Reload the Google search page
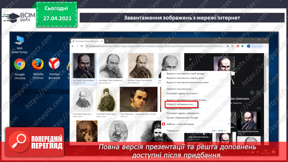Image resolution: width=288 pixels, height=162 pixels. [x=82, y=46]
